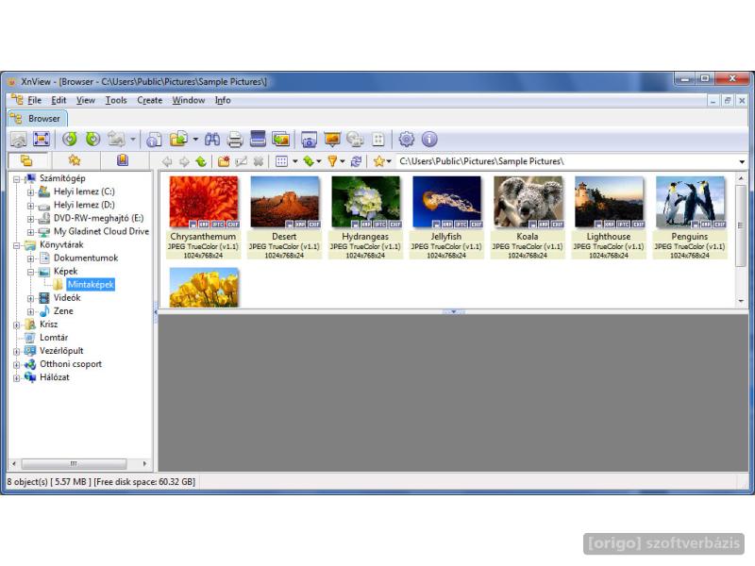
Task: Click the orange funnel filter icon
Action: click(332, 161)
